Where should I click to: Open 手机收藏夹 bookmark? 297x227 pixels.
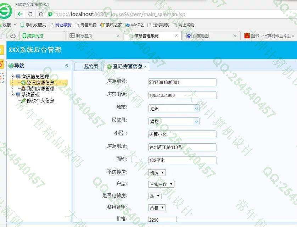[33, 25]
